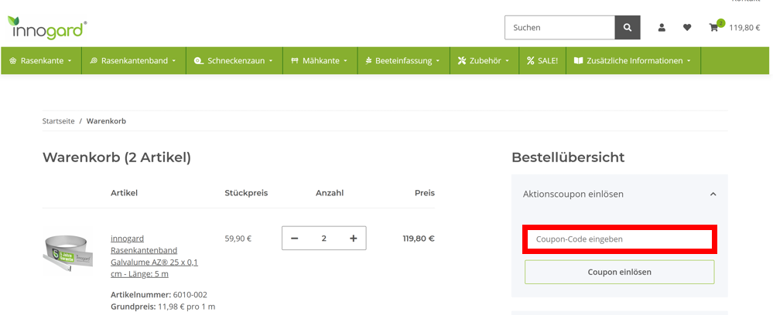The width and height of the screenshot is (773, 315).
Task: Click the quantity value field showing 2
Action: [x=324, y=239]
